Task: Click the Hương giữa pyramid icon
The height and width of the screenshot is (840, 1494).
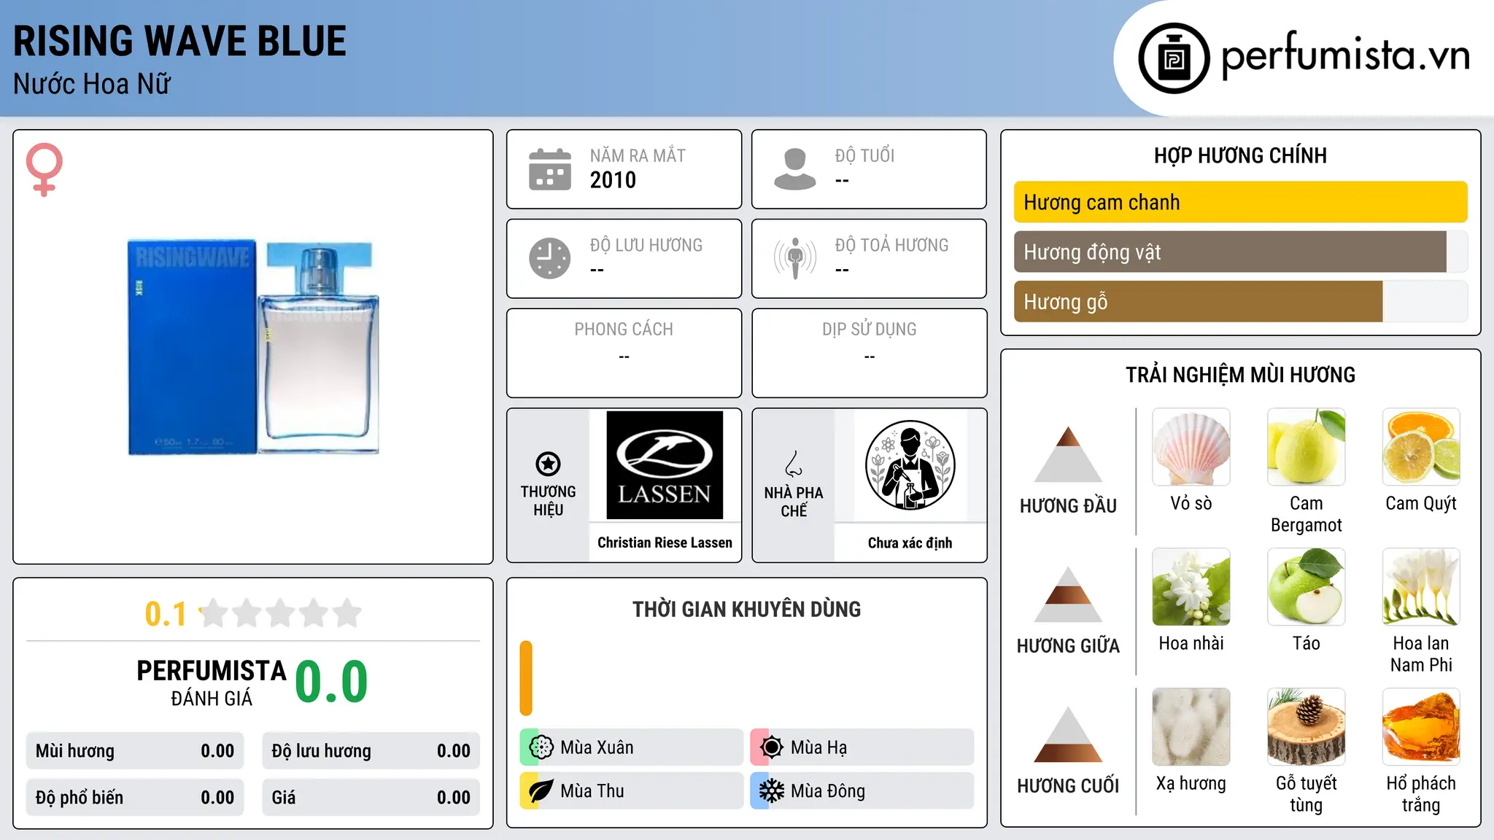Action: click(1068, 594)
